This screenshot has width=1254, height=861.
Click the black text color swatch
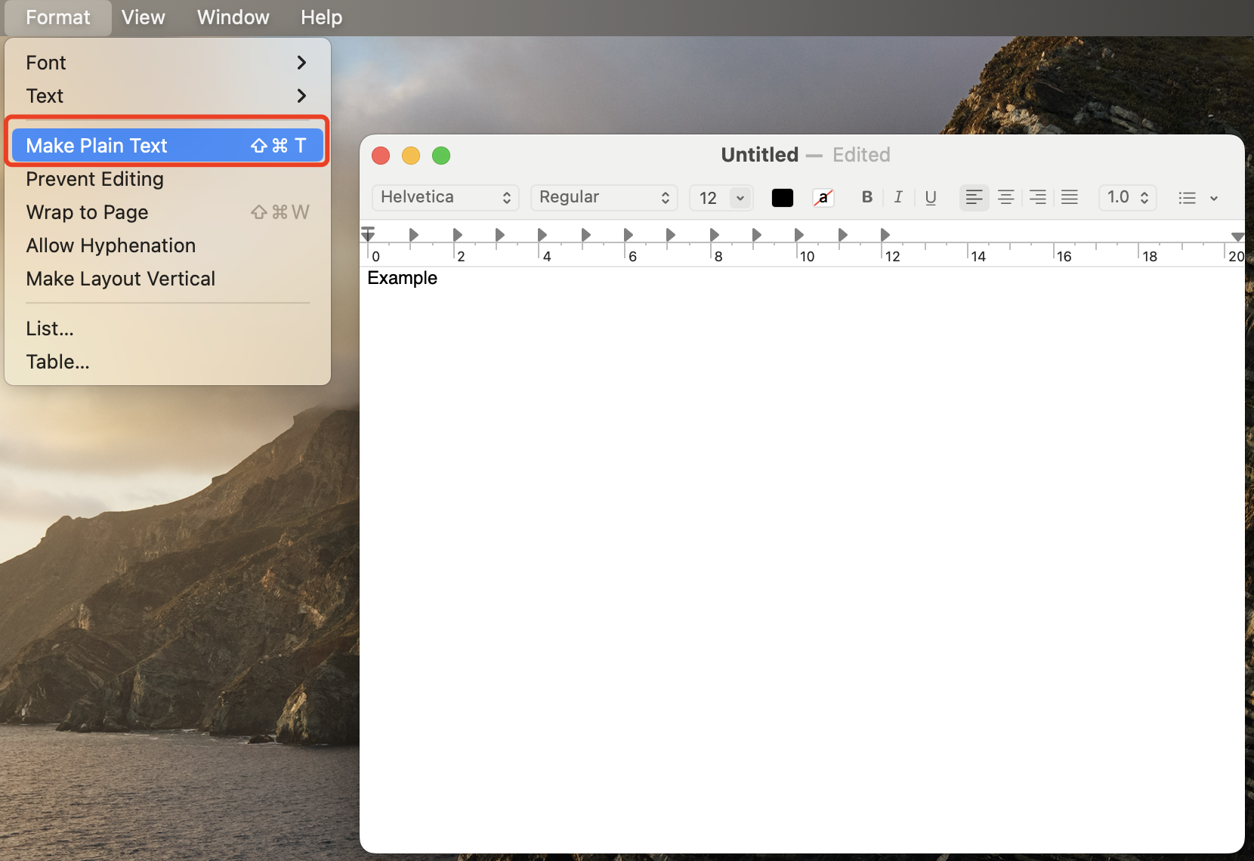(783, 198)
